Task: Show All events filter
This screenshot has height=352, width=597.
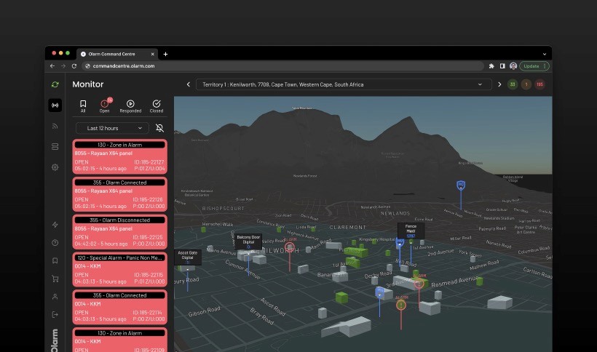Action: (x=83, y=106)
